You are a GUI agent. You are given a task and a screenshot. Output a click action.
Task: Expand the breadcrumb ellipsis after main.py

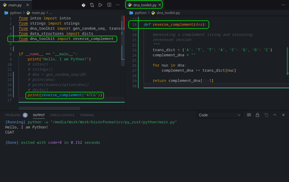coord(50,13)
